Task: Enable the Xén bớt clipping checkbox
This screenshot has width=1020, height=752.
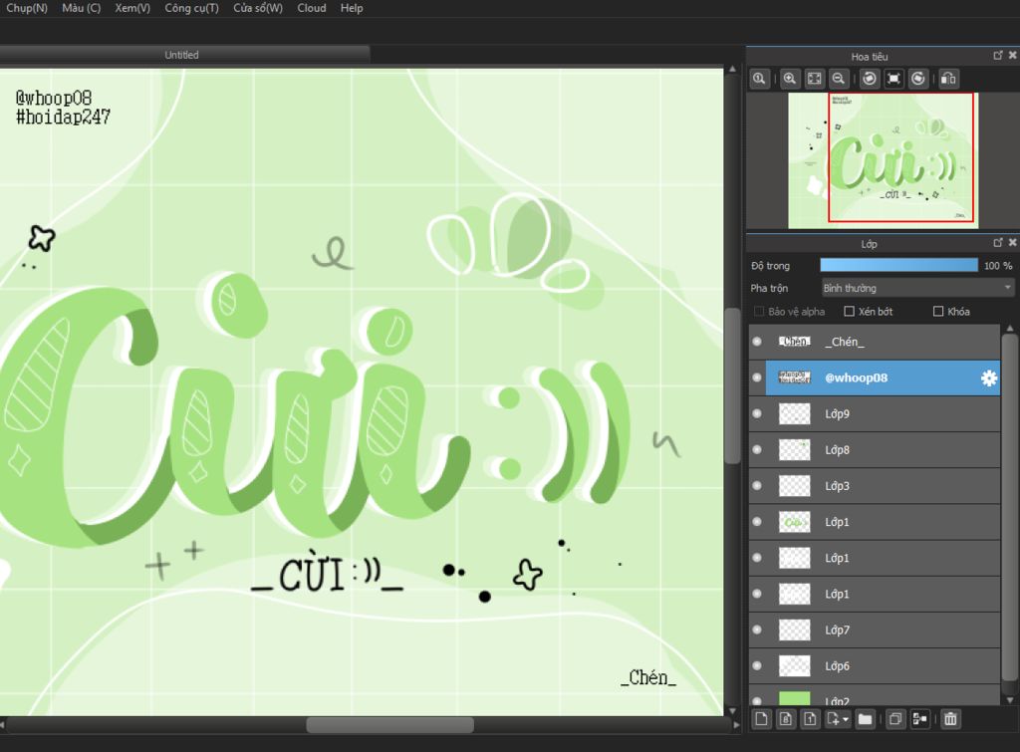Action: [849, 312]
